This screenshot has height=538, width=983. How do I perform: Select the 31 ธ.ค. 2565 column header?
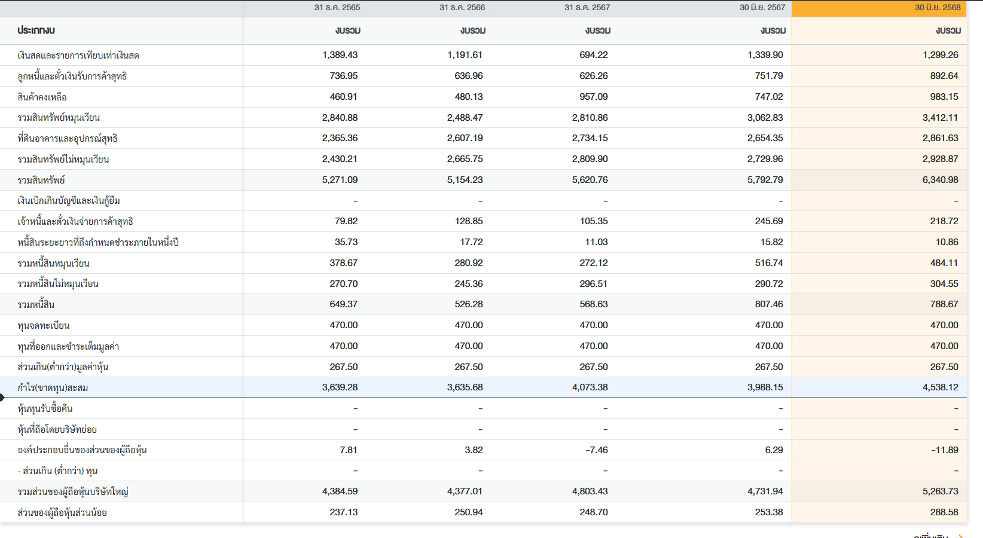point(337,8)
